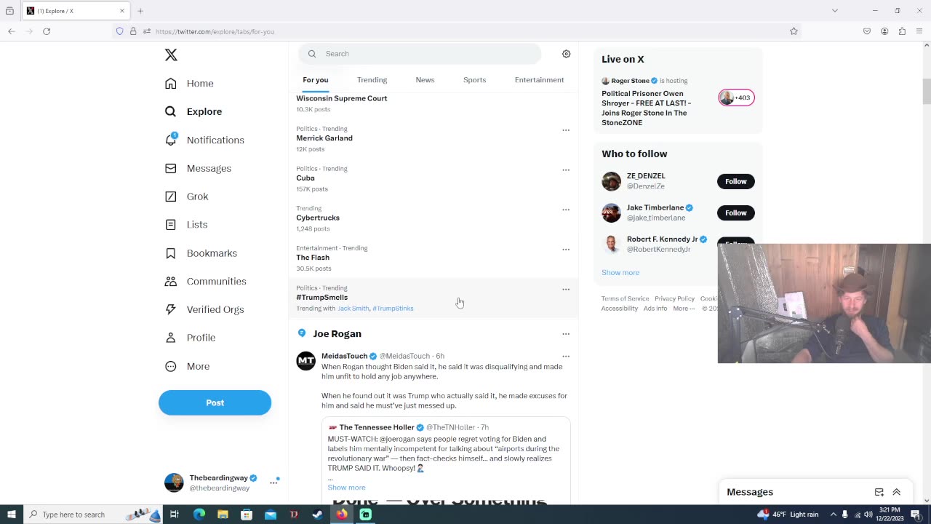Switch to the For you tab

coord(316,80)
